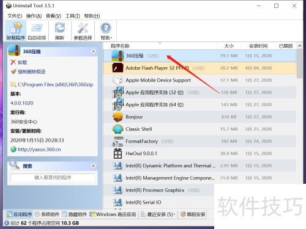Screen dimensions: 306x229
Task: Click publisher text 360安全中心
Action: (x=24, y=122)
